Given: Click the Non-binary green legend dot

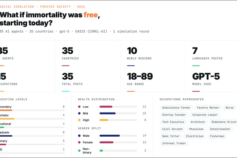Looking at the screenshot, I should 79,150.
